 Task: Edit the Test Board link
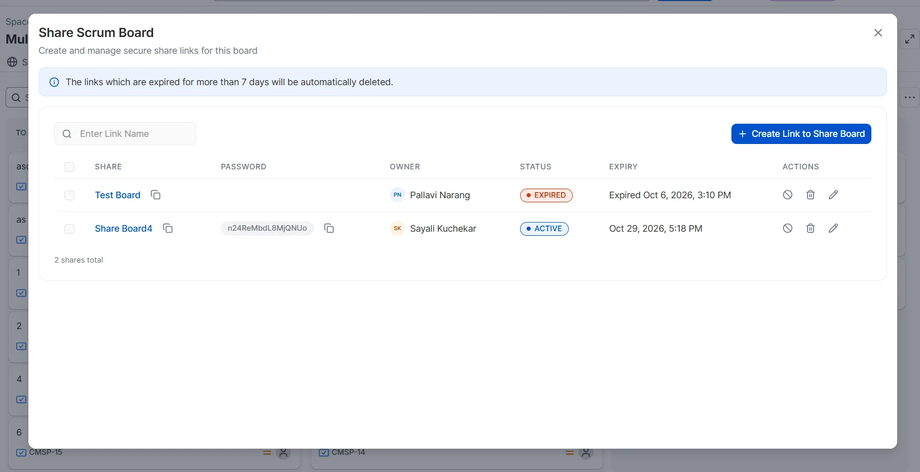point(833,195)
